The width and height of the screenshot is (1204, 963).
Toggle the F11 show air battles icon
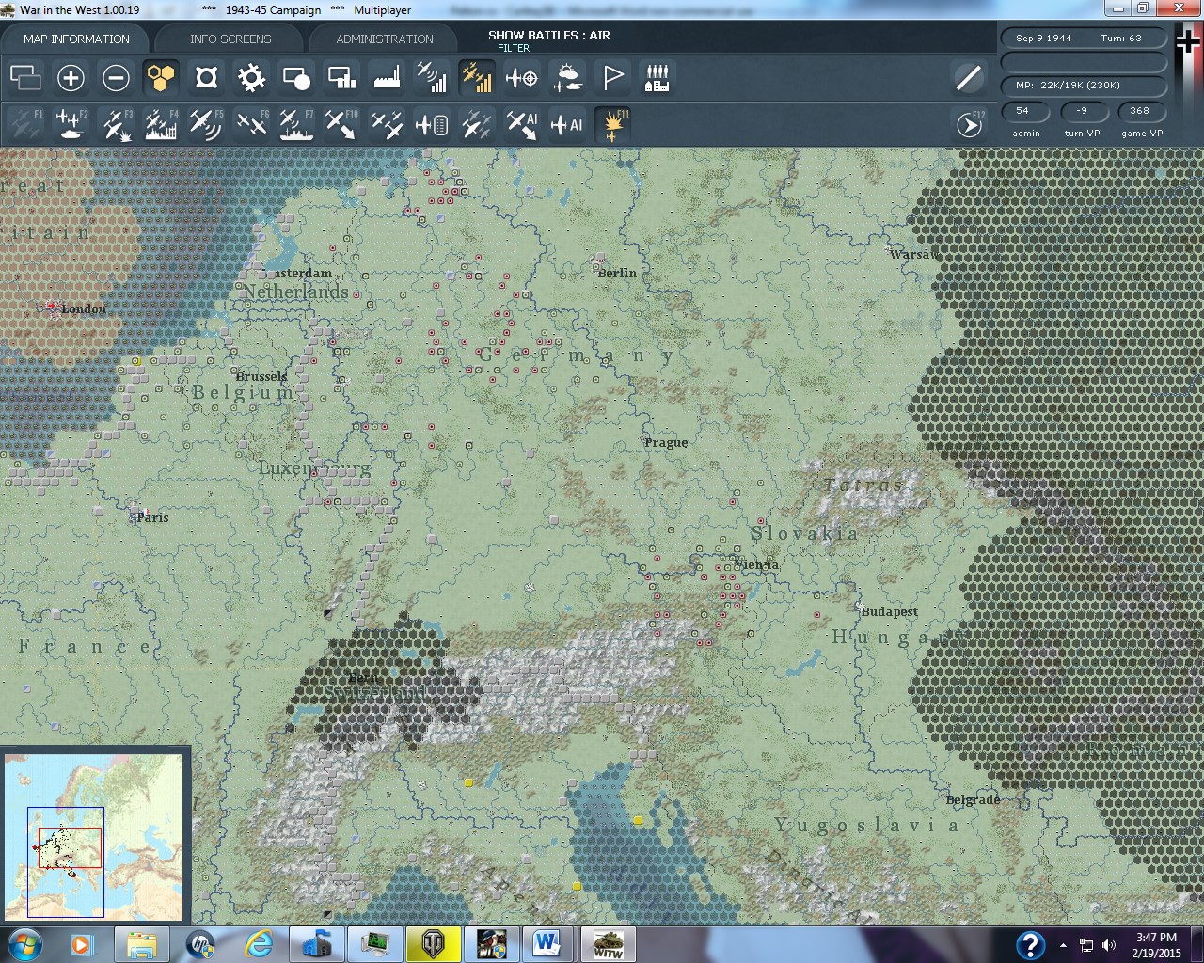(612, 124)
